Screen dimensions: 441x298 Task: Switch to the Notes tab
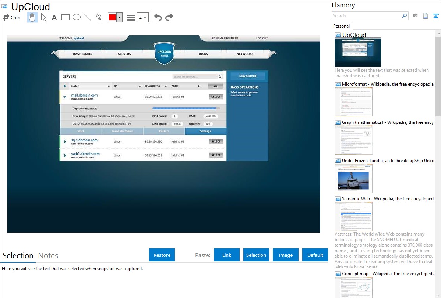tap(48, 256)
